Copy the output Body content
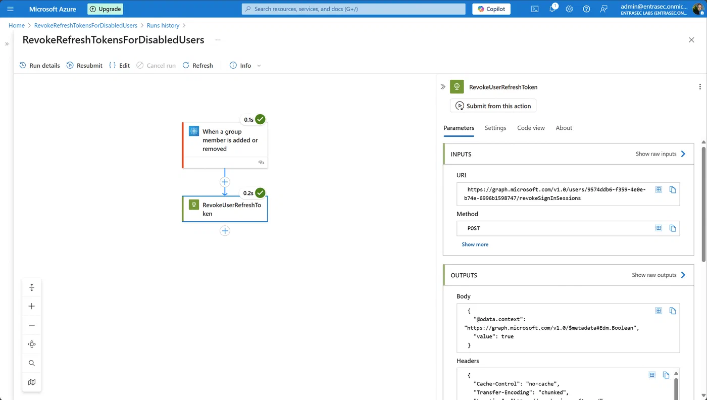 (673, 311)
